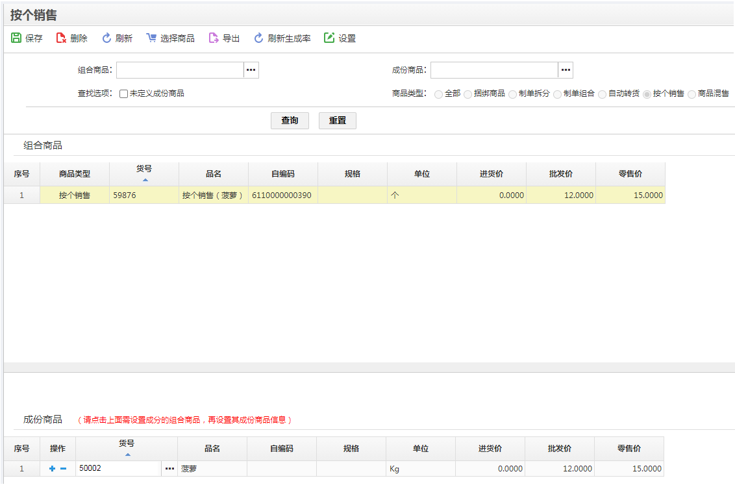Sort 组合商品 table by 货号 header
This screenshot has width=735, height=489.
144,173
